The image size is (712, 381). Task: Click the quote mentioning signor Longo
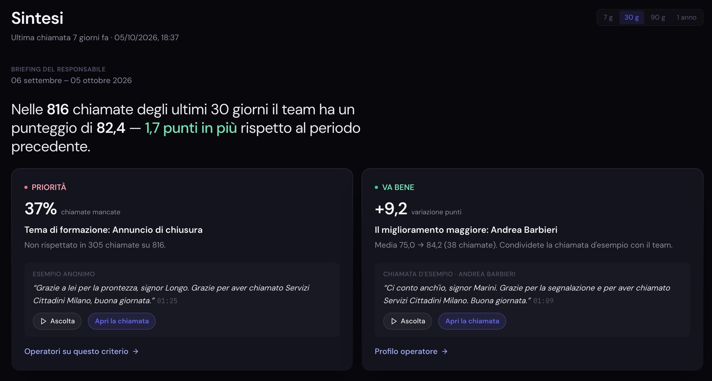[x=171, y=294]
